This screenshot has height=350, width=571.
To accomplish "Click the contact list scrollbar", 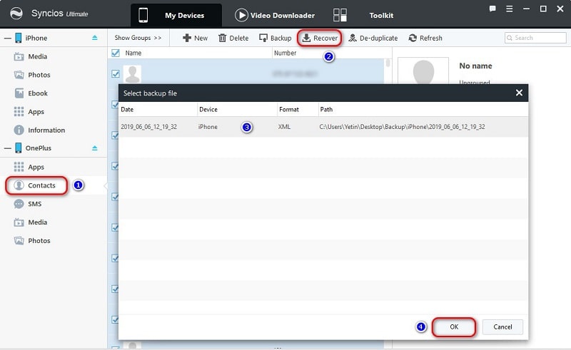I will pos(388,63).
